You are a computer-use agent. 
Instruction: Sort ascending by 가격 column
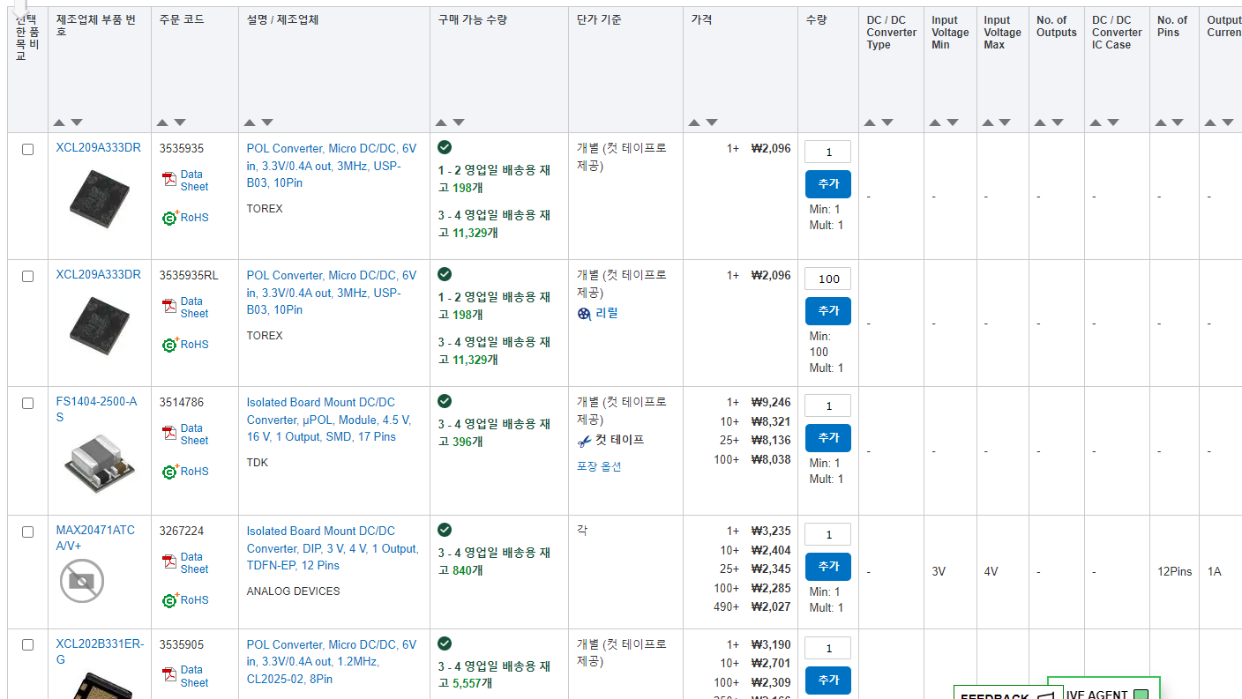(694, 123)
